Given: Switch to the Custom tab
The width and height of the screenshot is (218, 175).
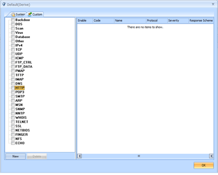Looking at the screenshot, I should tap(35, 15).
